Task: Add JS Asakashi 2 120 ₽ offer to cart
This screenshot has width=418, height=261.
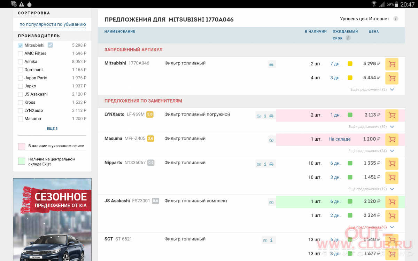Action: click(392, 202)
